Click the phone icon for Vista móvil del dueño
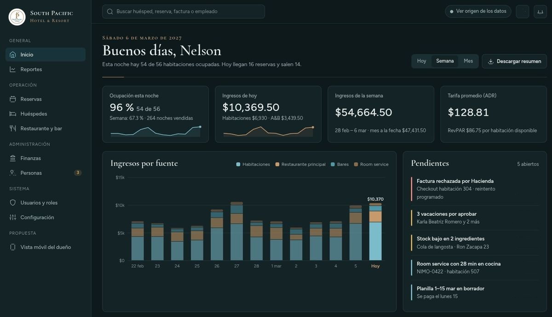 point(13,247)
